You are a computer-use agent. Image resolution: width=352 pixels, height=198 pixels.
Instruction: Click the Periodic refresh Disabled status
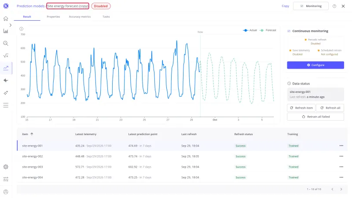[315, 44]
